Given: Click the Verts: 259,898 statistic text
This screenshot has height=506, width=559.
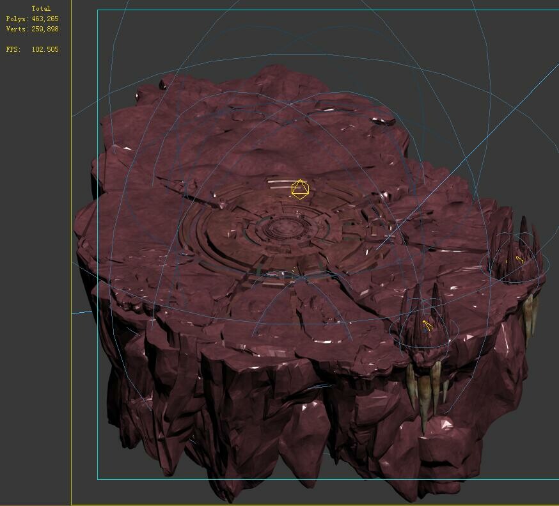Looking at the screenshot, I should [32, 29].
